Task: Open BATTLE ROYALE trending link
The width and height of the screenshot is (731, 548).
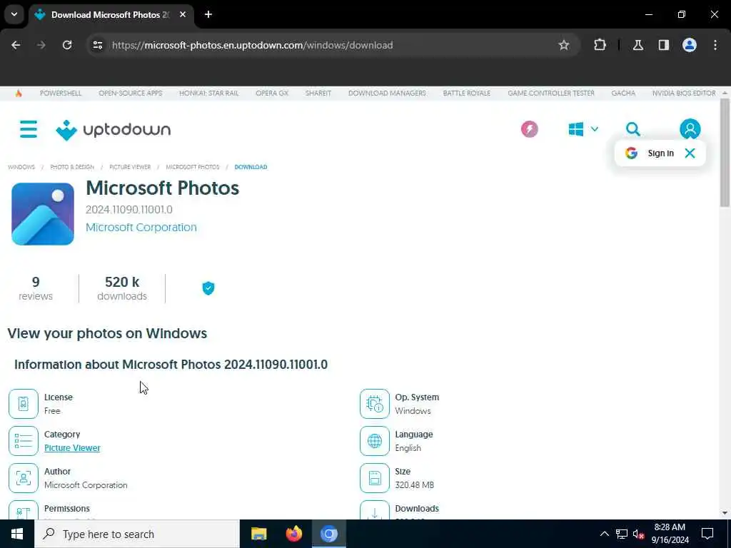Action: click(467, 93)
